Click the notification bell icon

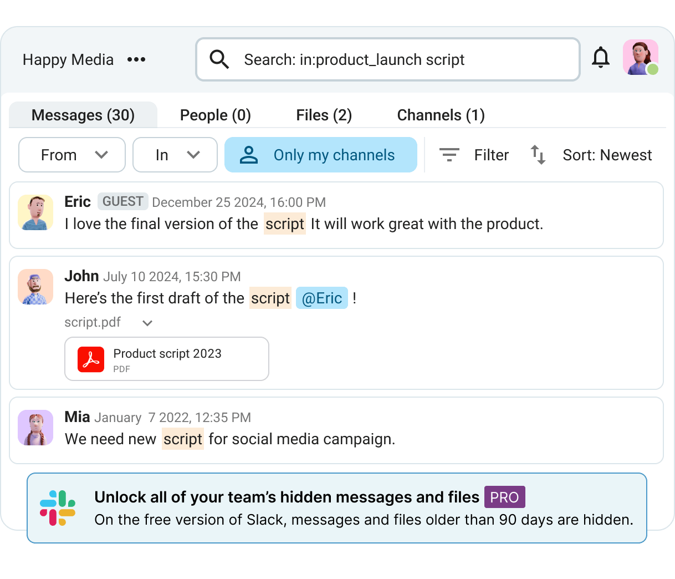pyautogui.click(x=600, y=58)
